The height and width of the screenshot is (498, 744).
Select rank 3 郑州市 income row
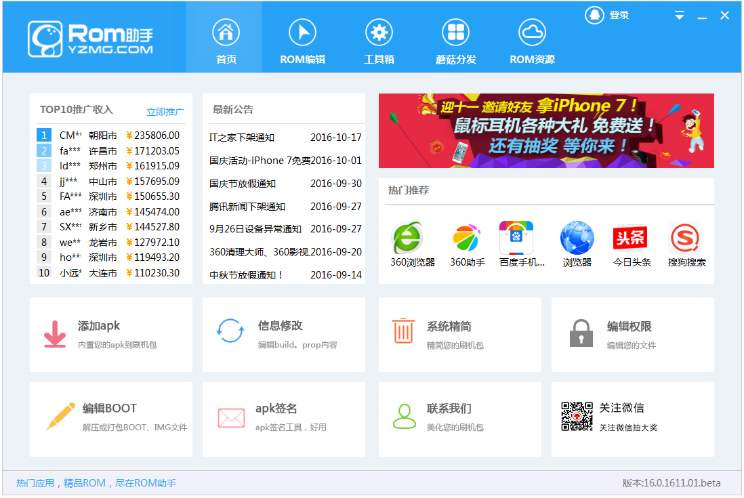pos(108,166)
